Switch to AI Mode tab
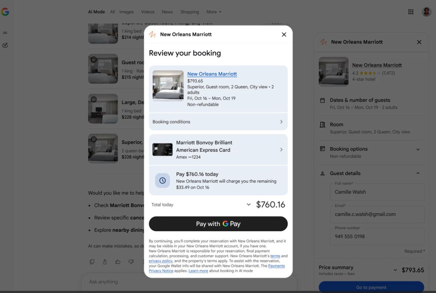This screenshot has width=436, height=293. (x=96, y=12)
